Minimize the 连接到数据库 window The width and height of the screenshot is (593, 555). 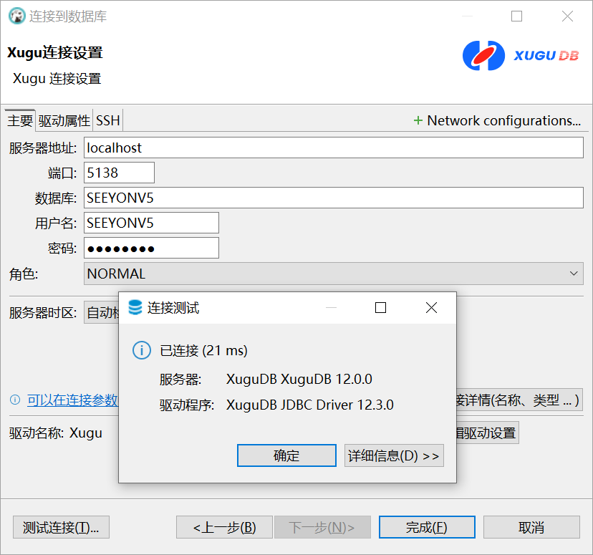click(x=468, y=16)
